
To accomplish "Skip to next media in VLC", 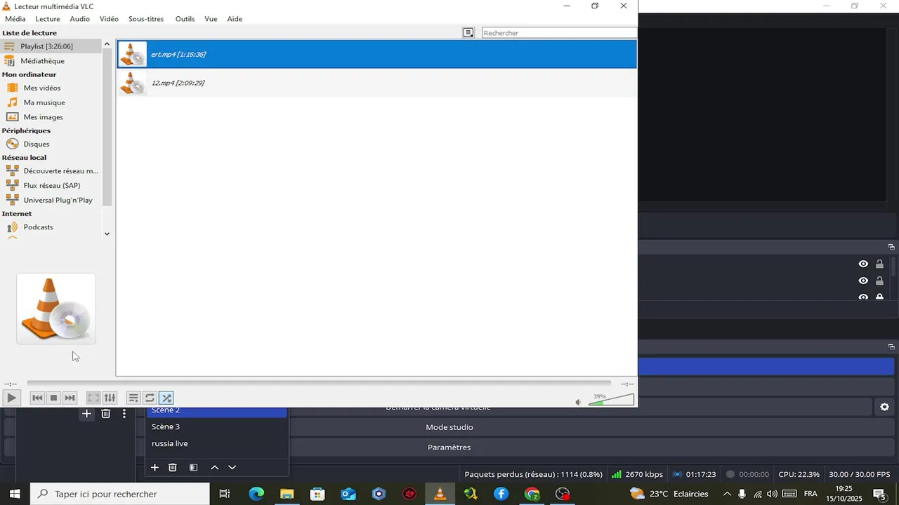I will [70, 398].
